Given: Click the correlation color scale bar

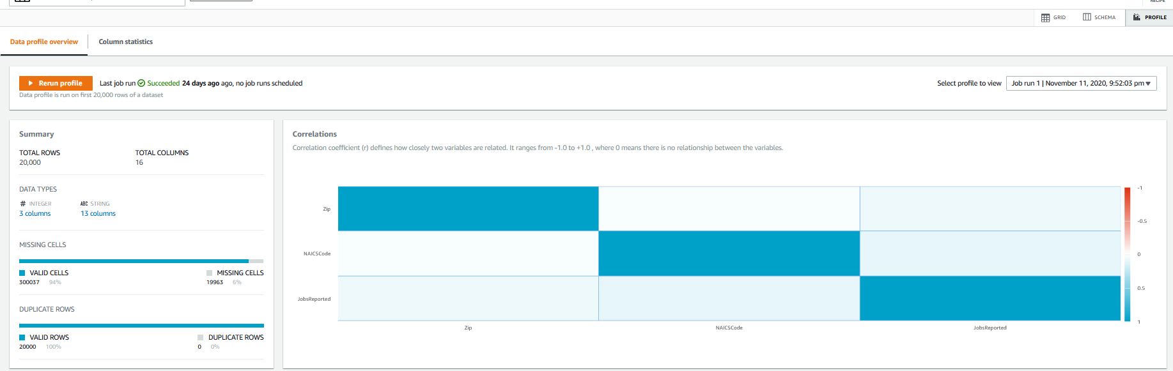Looking at the screenshot, I should click(x=1127, y=254).
